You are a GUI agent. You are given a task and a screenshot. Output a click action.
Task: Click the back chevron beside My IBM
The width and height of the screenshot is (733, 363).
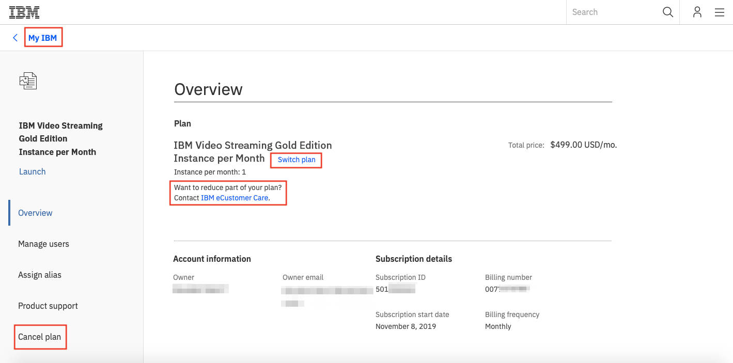click(x=15, y=38)
